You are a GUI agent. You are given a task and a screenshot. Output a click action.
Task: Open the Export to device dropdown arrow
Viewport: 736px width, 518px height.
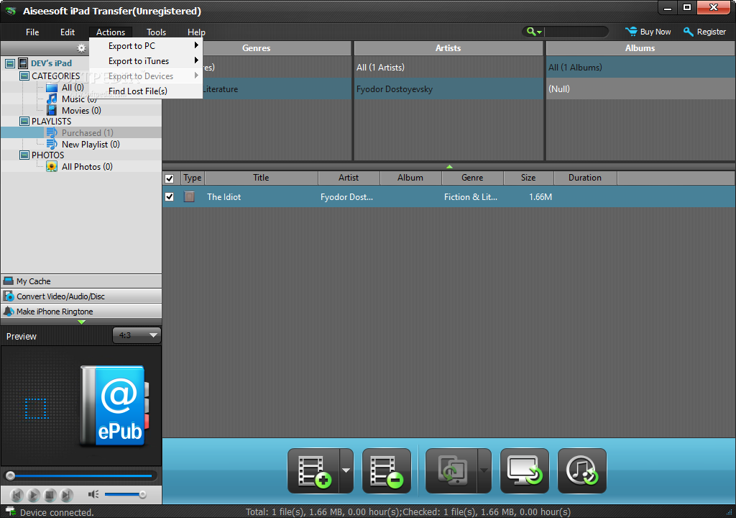484,471
